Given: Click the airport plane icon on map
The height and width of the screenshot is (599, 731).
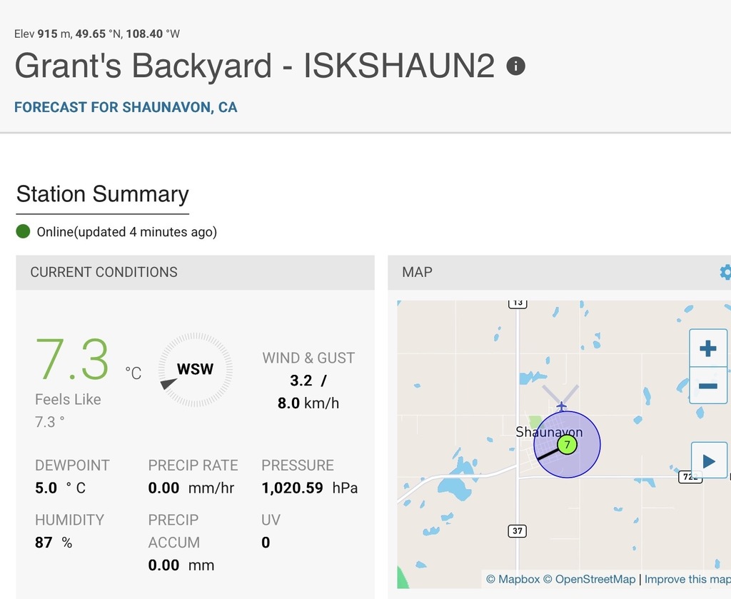Looking at the screenshot, I should point(562,406).
